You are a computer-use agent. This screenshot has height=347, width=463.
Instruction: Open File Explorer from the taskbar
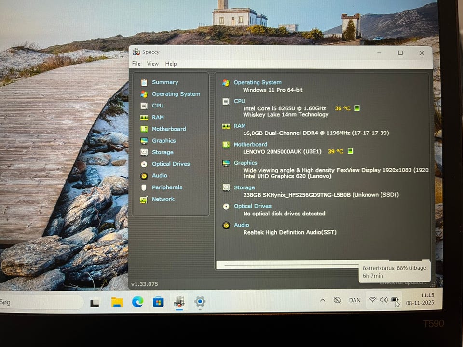[117, 302]
